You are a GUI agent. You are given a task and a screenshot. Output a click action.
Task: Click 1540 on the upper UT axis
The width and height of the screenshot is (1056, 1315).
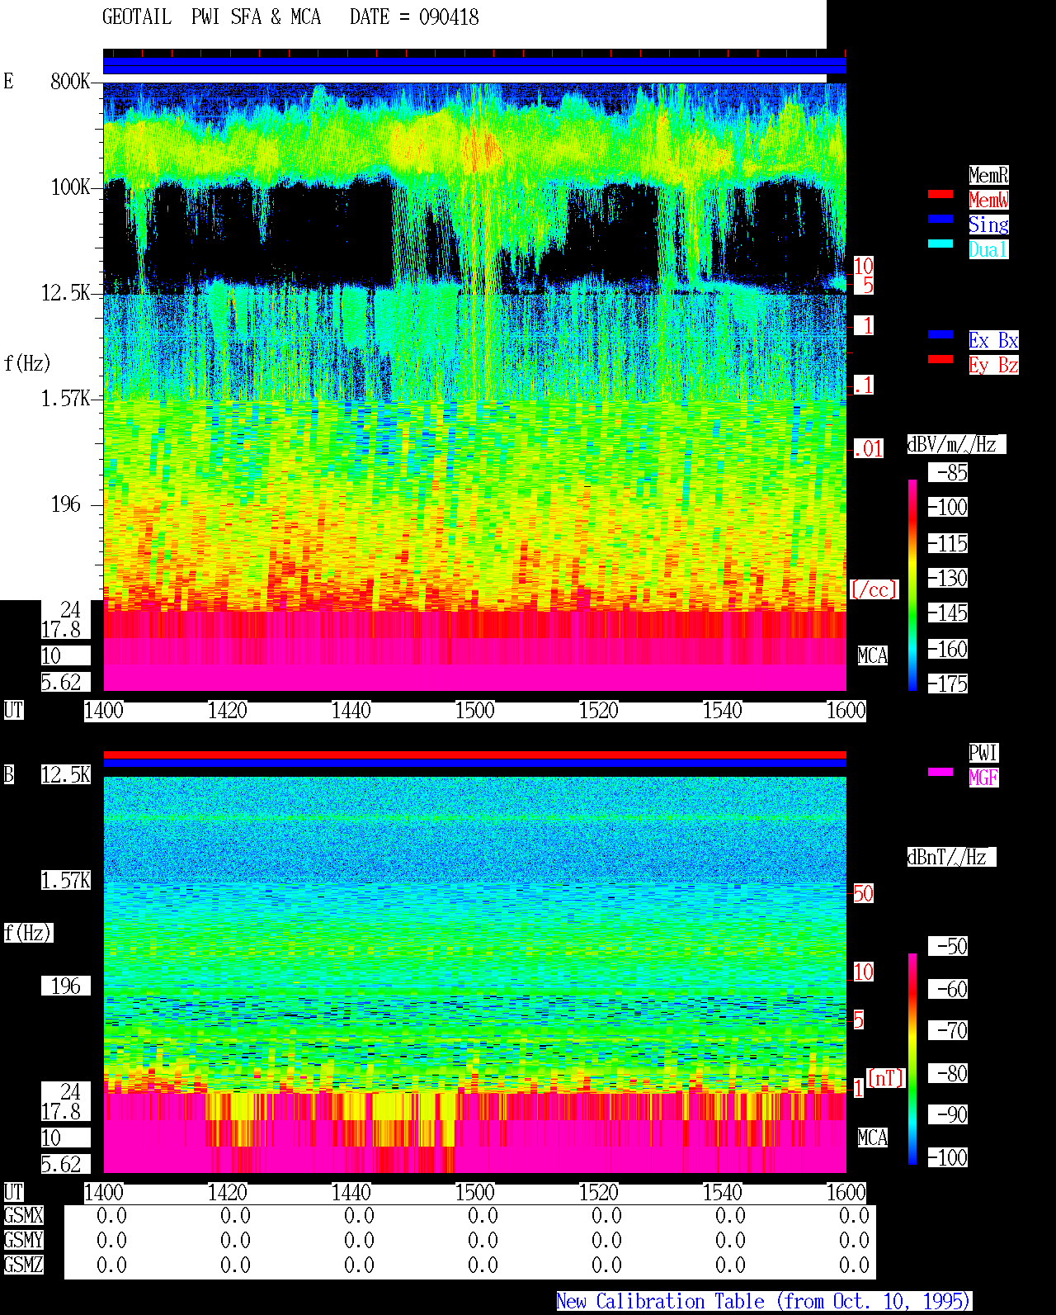[x=723, y=710]
